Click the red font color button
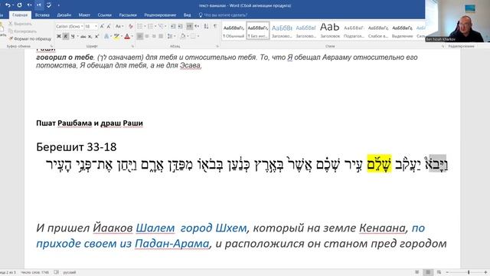Screen dimensions: 490x276 [127, 37]
